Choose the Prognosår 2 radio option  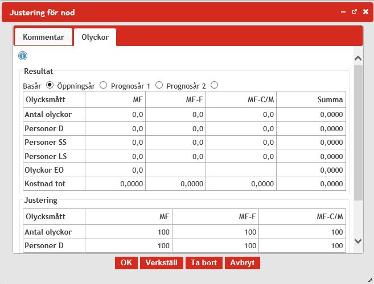(214, 85)
